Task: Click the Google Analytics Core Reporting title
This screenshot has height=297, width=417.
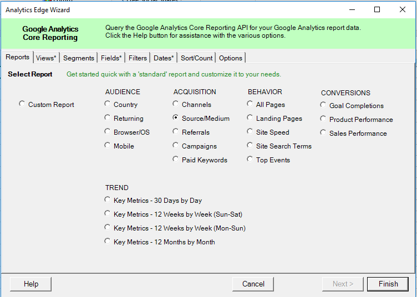Action: (50, 33)
